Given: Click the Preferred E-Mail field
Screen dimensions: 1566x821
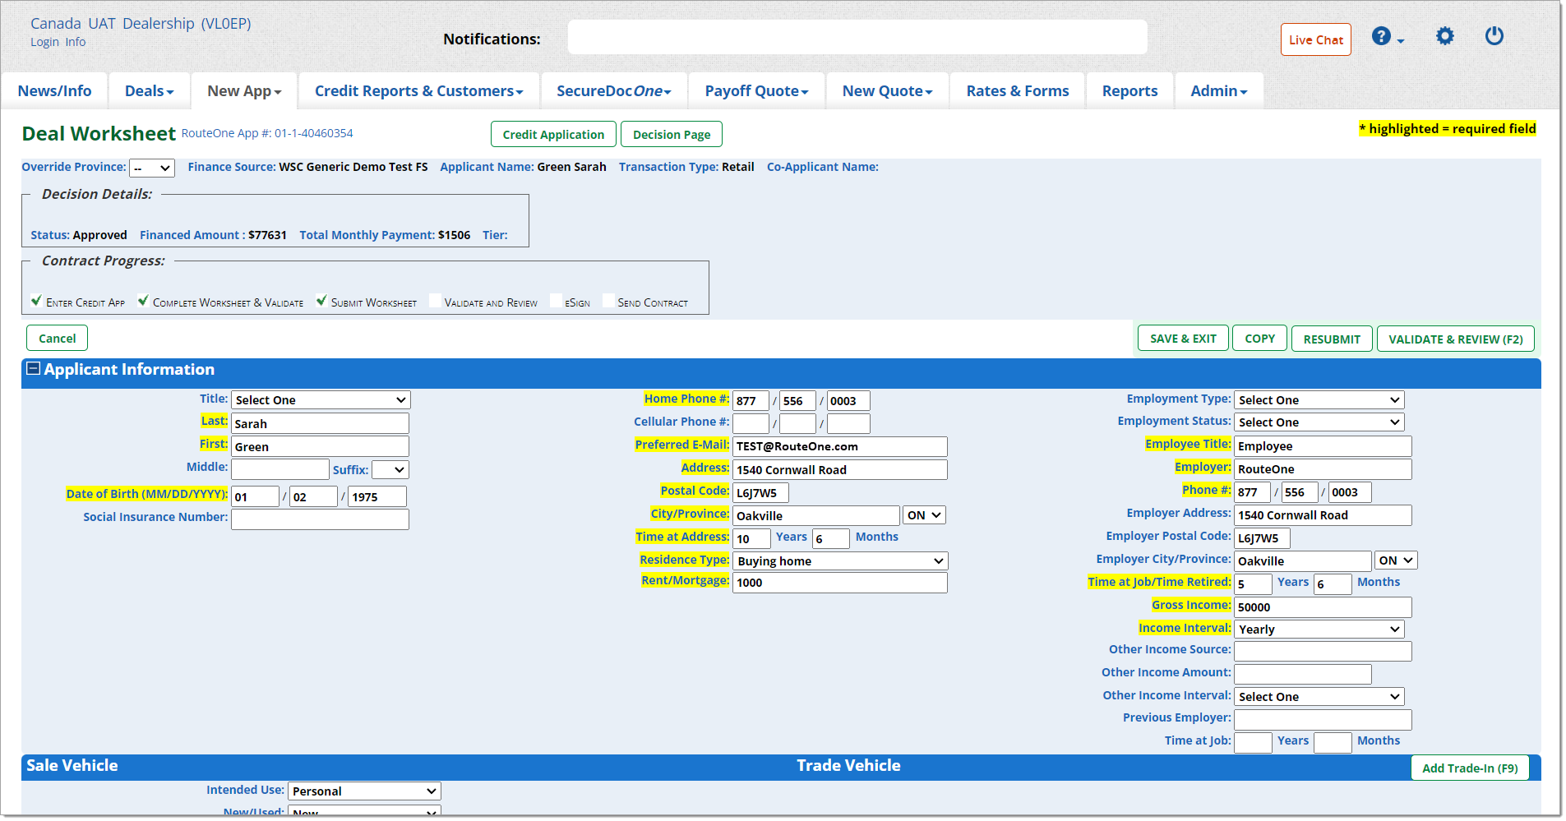Looking at the screenshot, I should [x=840, y=447].
